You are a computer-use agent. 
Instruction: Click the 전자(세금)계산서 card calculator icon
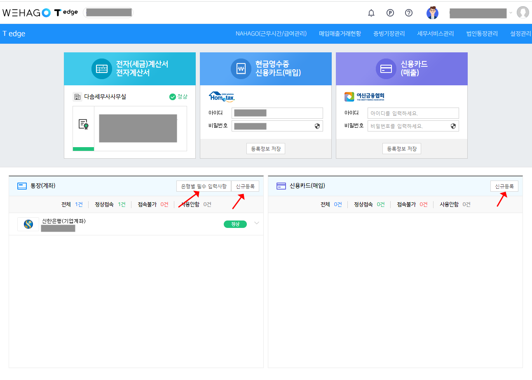101,69
